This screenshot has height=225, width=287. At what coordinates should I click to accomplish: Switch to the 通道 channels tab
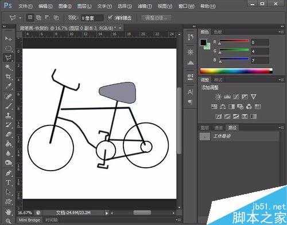218,128
